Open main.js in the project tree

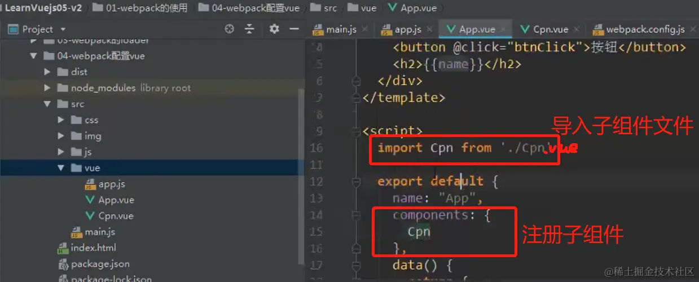94,232
